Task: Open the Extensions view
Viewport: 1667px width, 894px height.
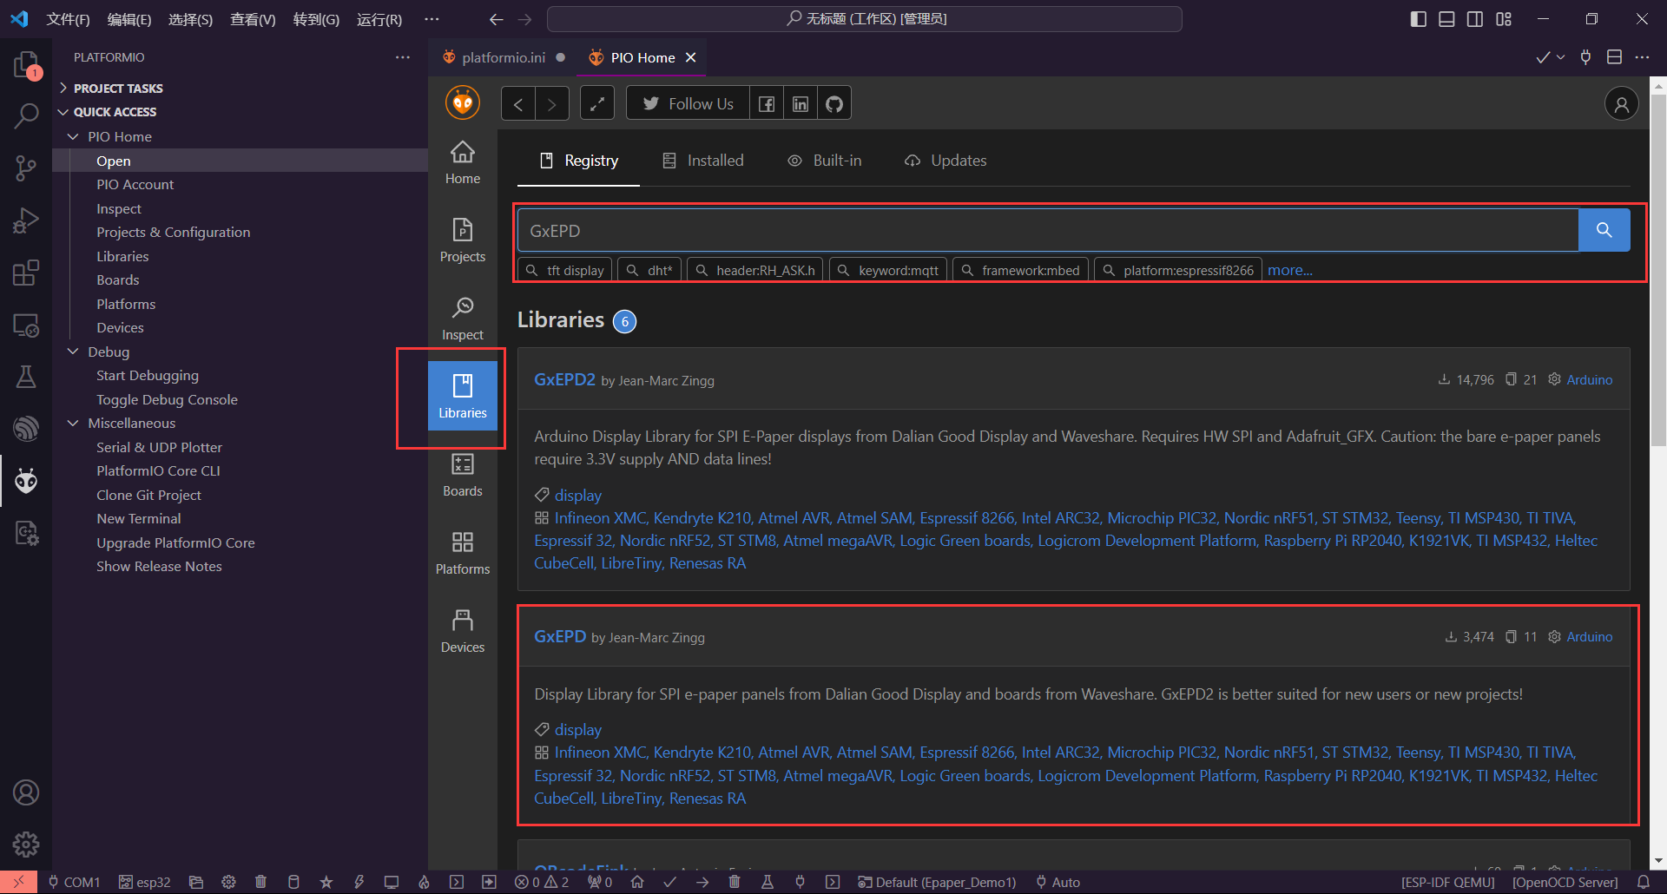Action: (x=26, y=273)
